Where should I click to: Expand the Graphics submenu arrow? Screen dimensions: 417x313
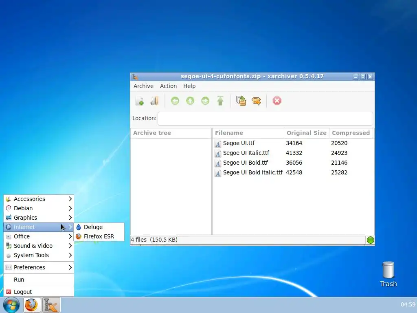click(x=70, y=218)
